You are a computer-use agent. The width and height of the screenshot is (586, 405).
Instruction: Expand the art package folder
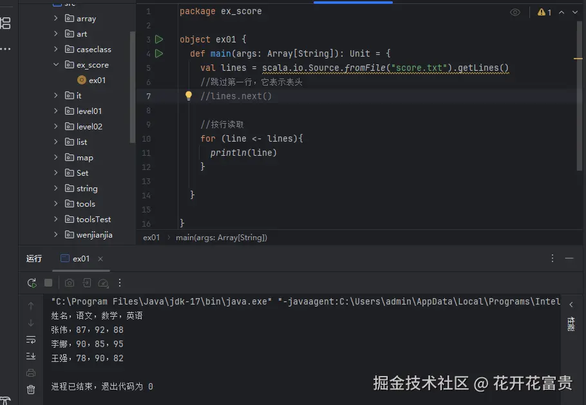click(x=56, y=33)
